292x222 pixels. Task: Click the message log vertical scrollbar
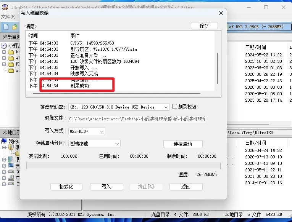218,69
